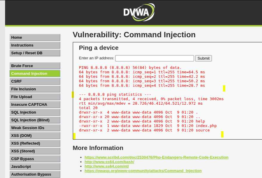Click the DVWA logo

click(139, 12)
